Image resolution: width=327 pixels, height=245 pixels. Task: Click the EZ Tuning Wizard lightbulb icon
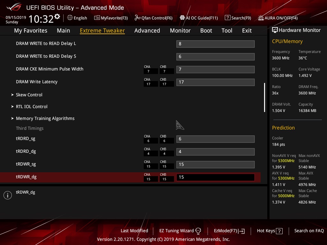pyautogui.click(x=198, y=231)
